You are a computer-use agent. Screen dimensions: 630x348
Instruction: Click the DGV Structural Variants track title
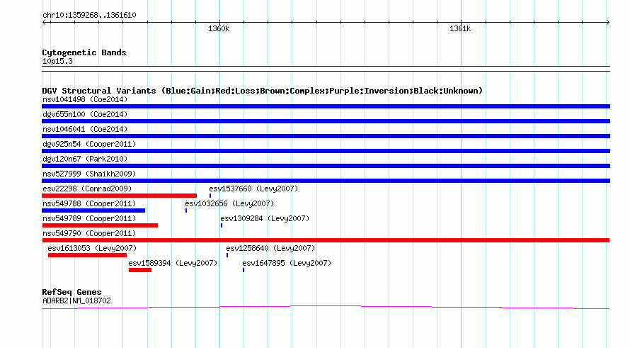pos(263,91)
